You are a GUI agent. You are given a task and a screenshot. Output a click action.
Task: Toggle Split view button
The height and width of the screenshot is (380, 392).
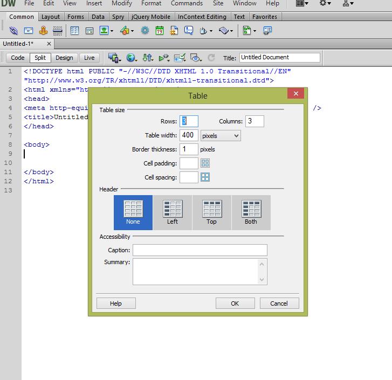(40, 58)
